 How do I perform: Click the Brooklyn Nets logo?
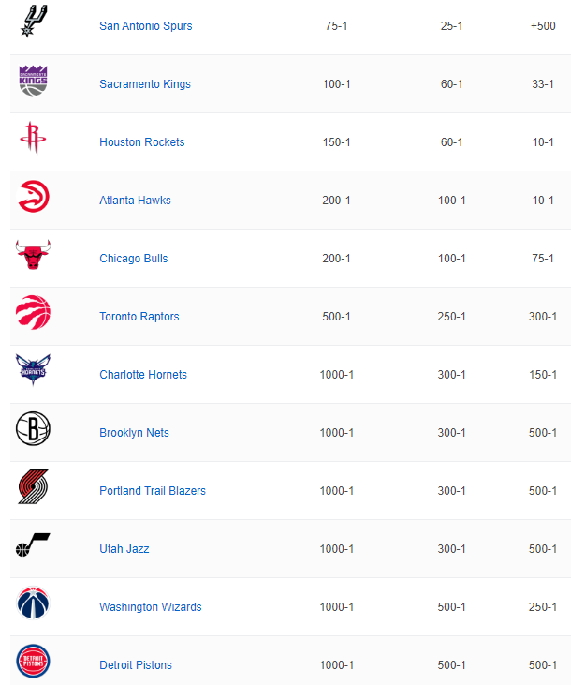(33, 428)
